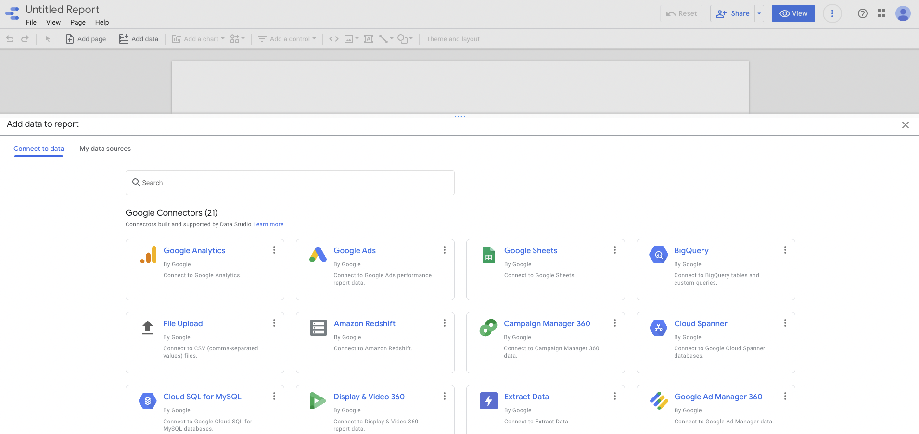Select the Cloud Spanner connector title
Image resolution: width=919 pixels, height=434 pixels.
click(x=701, y=323)
